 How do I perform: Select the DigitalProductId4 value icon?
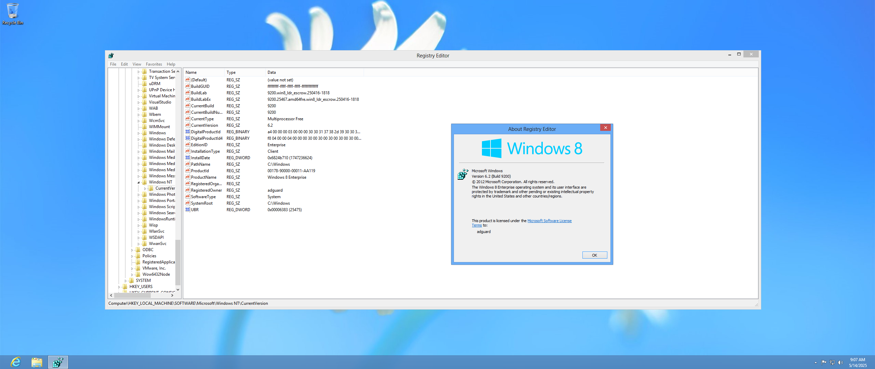(187, 138)
